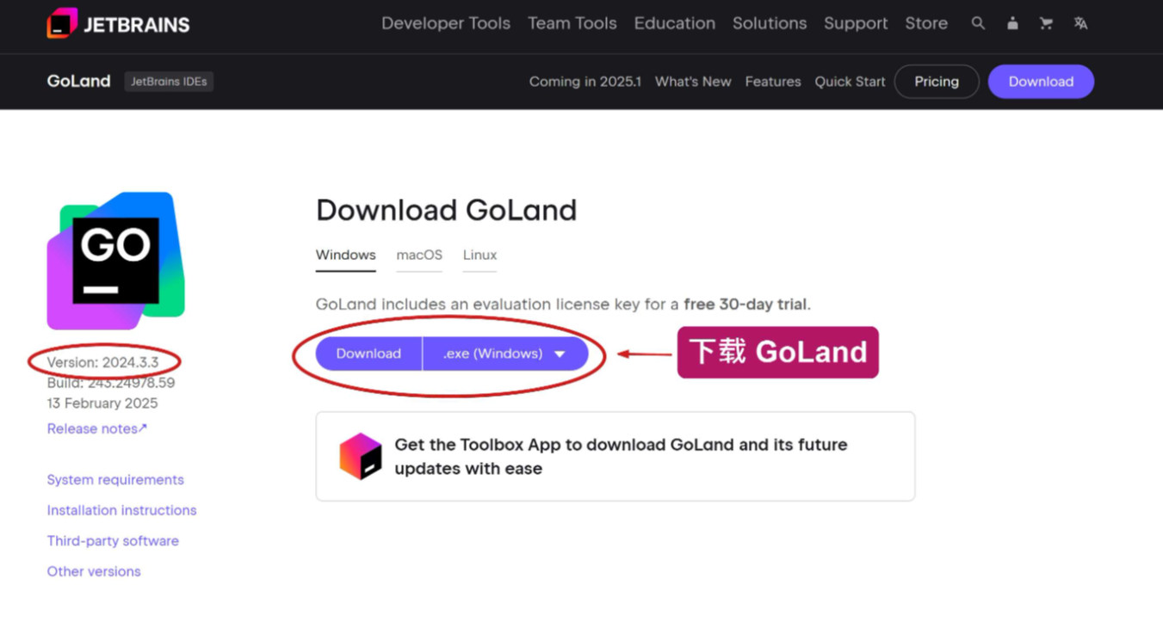1163x628 pixels.
Task: Open the Release notes link
Action: click(x=96, y=428)
